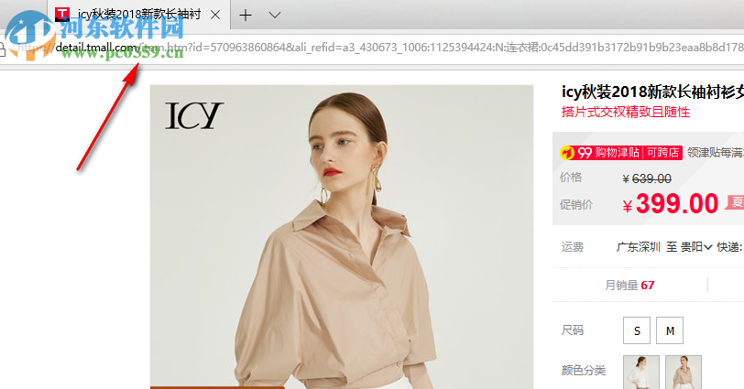Click the ICY brand logo on photo
744x389 pixels.
(x=194, y=115)
